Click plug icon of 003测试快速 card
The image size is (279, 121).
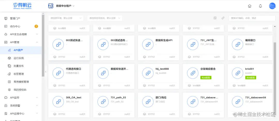point(58,44)
